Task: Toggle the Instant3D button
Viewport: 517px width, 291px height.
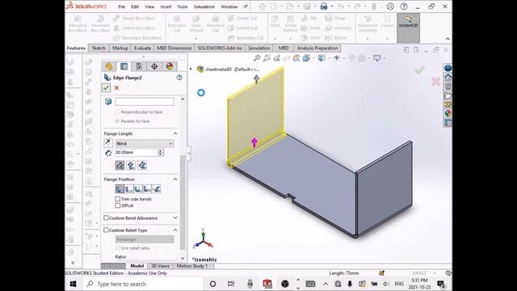Action: coord(408,27)
